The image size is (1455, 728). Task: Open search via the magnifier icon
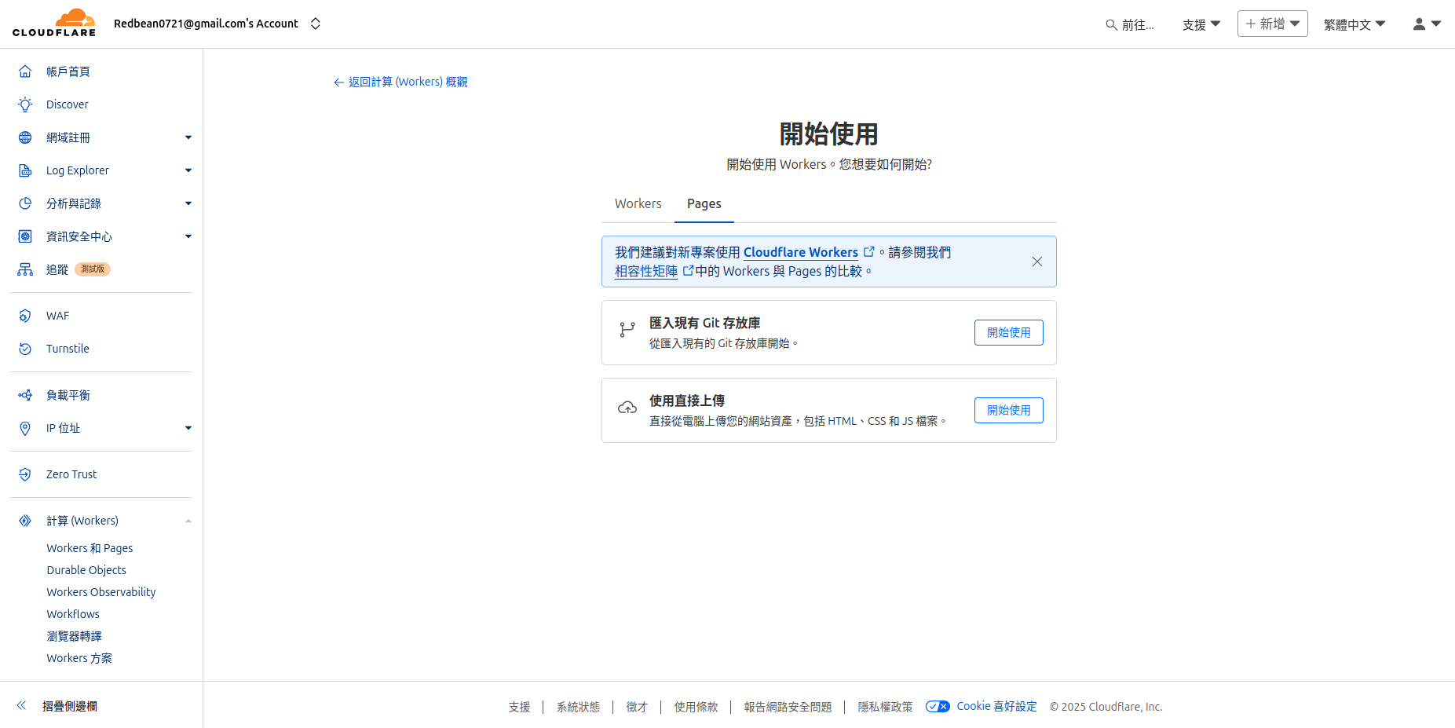(x=1111, y=24)
